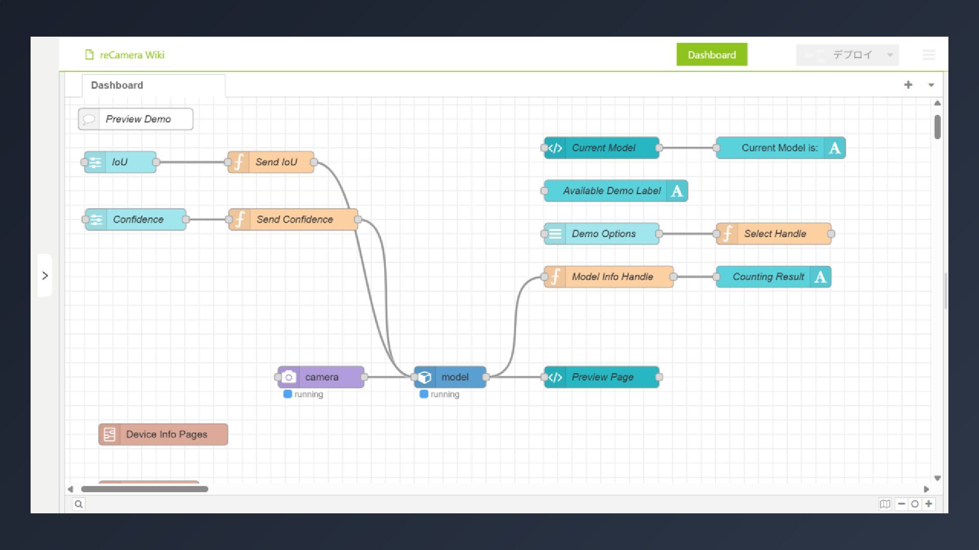Click the Demo Options list icon
The width and height of the screenshot is (979, 550).
[555, 234]
